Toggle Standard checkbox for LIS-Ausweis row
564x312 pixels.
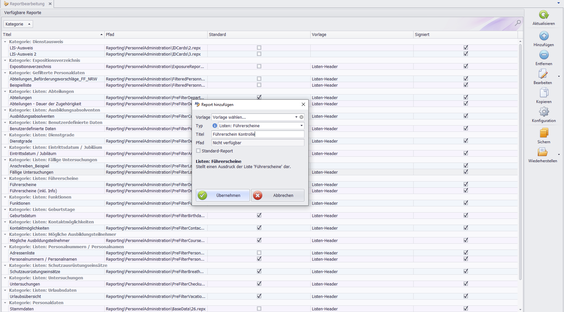[x=259, y=48]
